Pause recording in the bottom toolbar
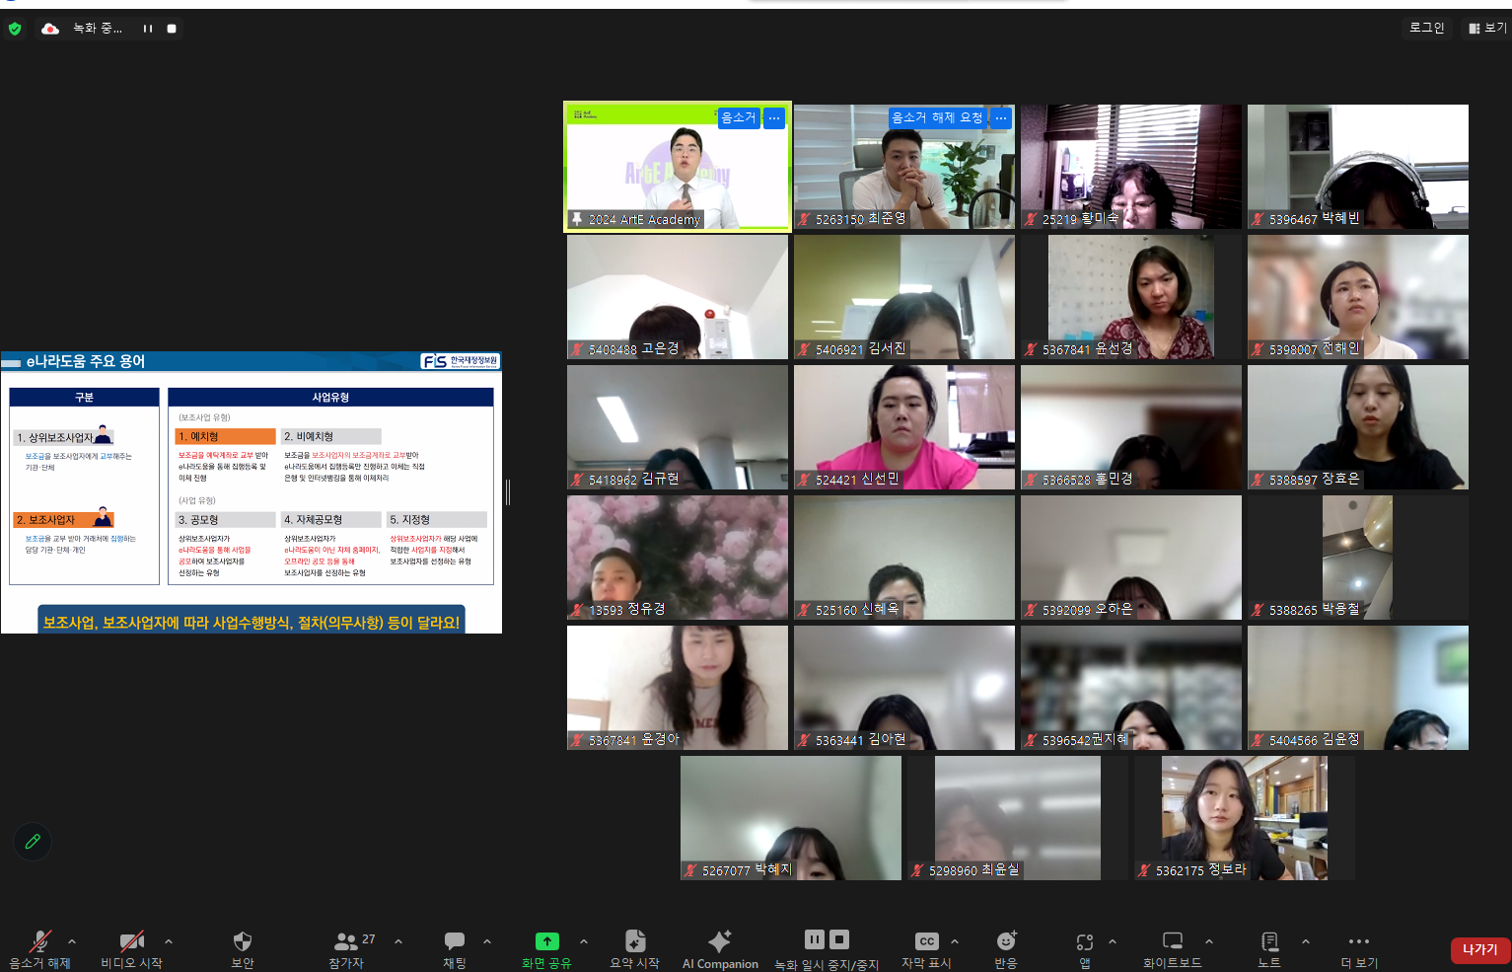The image size is (1512, 972). pos(815,939)
